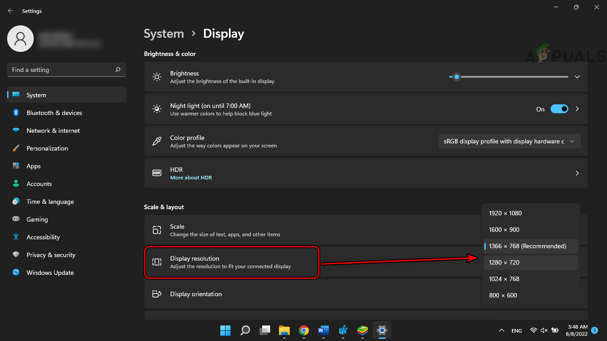Click the More about HDR link

(191, 178)
